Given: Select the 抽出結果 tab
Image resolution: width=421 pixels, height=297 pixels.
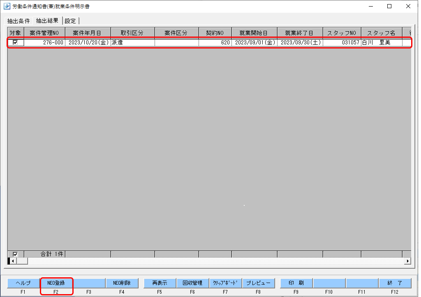Looking at the screenshot, I should (x=47, y=21).
